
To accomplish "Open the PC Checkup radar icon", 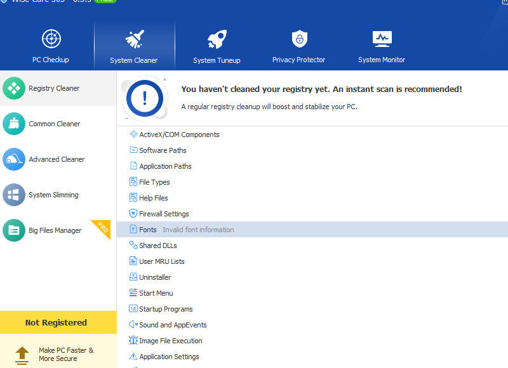I will pos(51,39).
